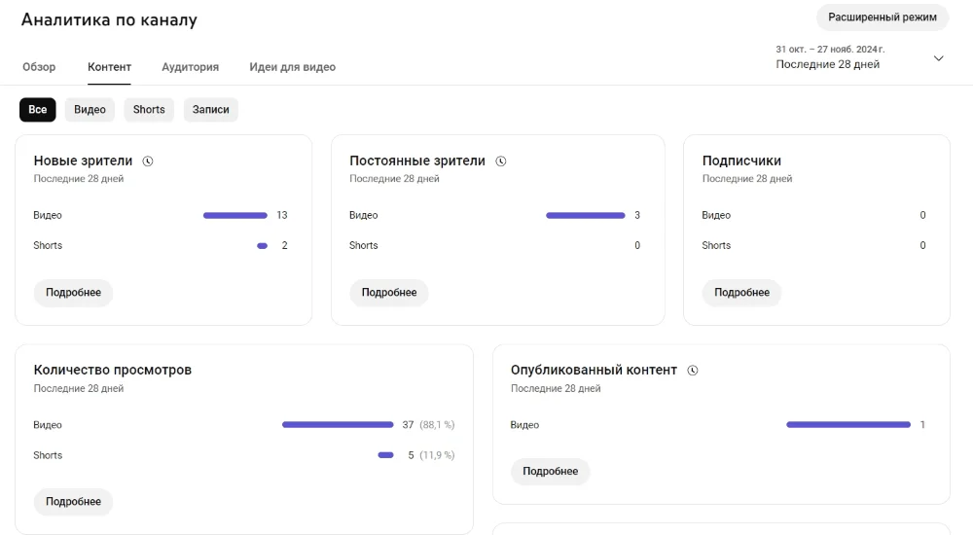Open the Аудитория tab
Viewport: 973px width, 535px height.
[x=190, y=67]
